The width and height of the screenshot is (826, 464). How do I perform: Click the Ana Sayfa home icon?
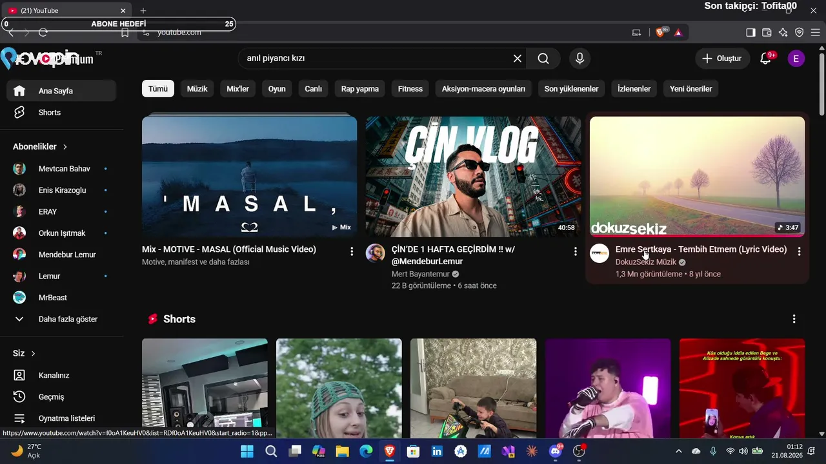(x=19, y=91)
